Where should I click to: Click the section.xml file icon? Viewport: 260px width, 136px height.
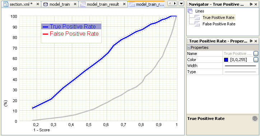click(x=6, y=4)
